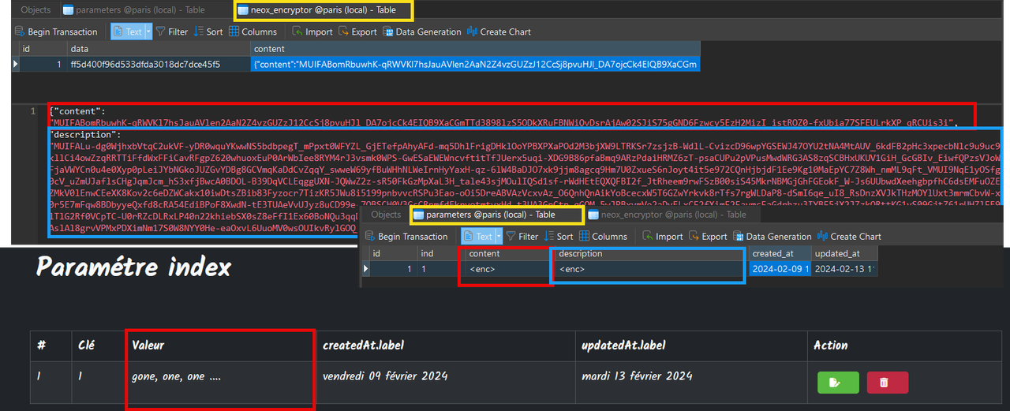Click Export in the parameters table toolbar

[x=708, y=236]
